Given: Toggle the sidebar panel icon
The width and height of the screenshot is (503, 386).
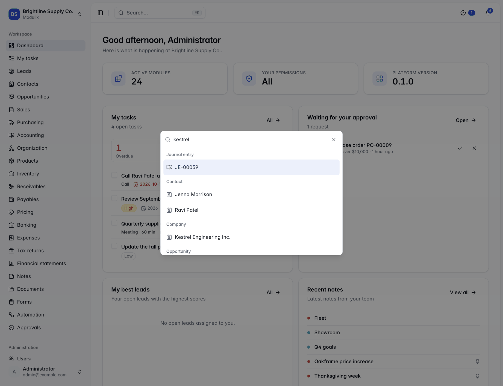Looking at the screenshot, I should point(100,13).
